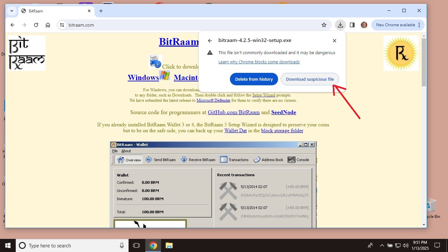Click the taskbar search box
The image size is (448, 252).
pos(72,245)
